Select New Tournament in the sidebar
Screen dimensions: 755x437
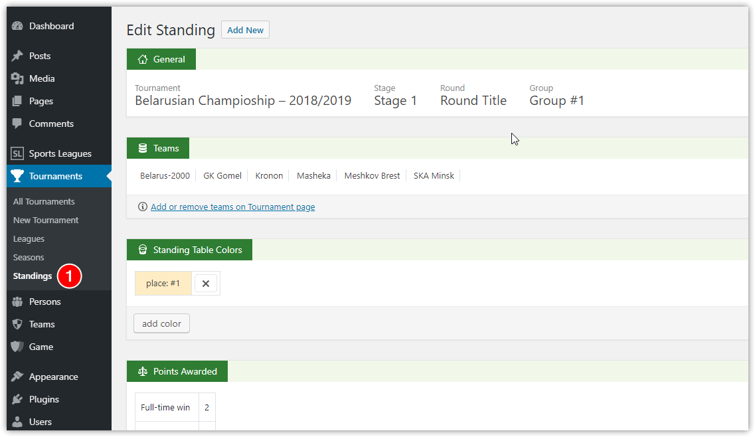point(46,220)
